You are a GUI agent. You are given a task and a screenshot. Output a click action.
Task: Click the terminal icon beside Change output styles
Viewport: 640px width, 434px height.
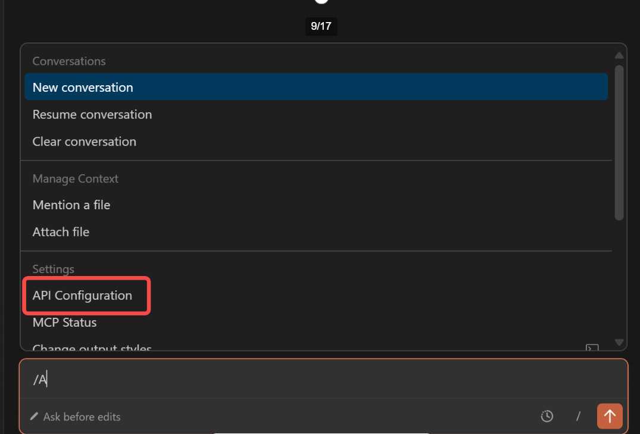pyautogui.click(x=592, y=348)
